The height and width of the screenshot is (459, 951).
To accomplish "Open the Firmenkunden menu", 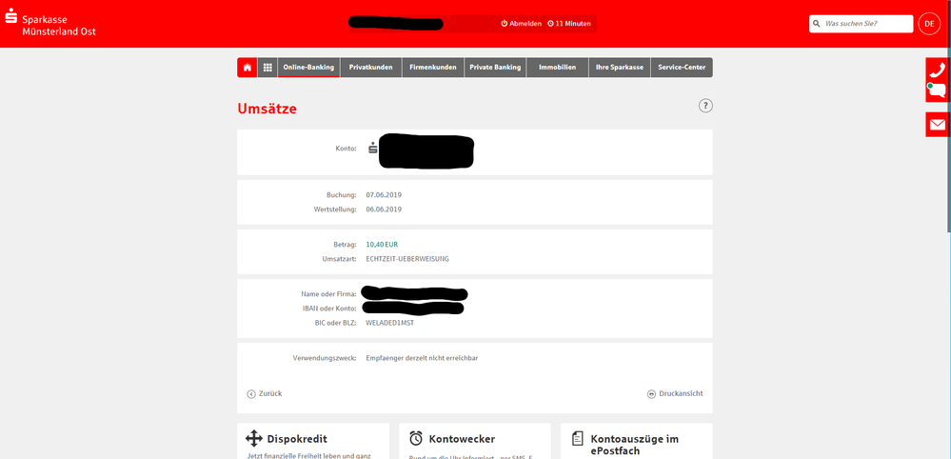I will (433, 68).
